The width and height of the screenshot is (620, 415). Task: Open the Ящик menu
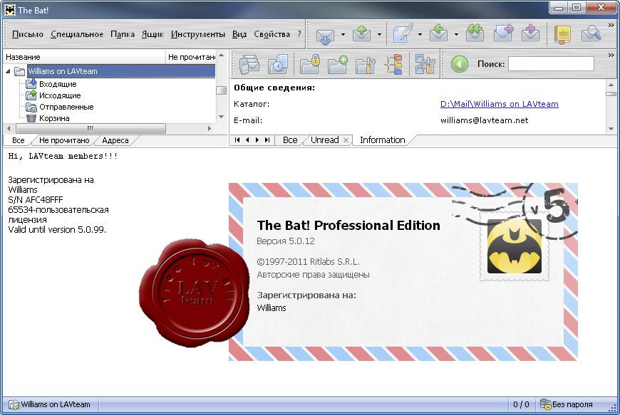click(153, 34)
